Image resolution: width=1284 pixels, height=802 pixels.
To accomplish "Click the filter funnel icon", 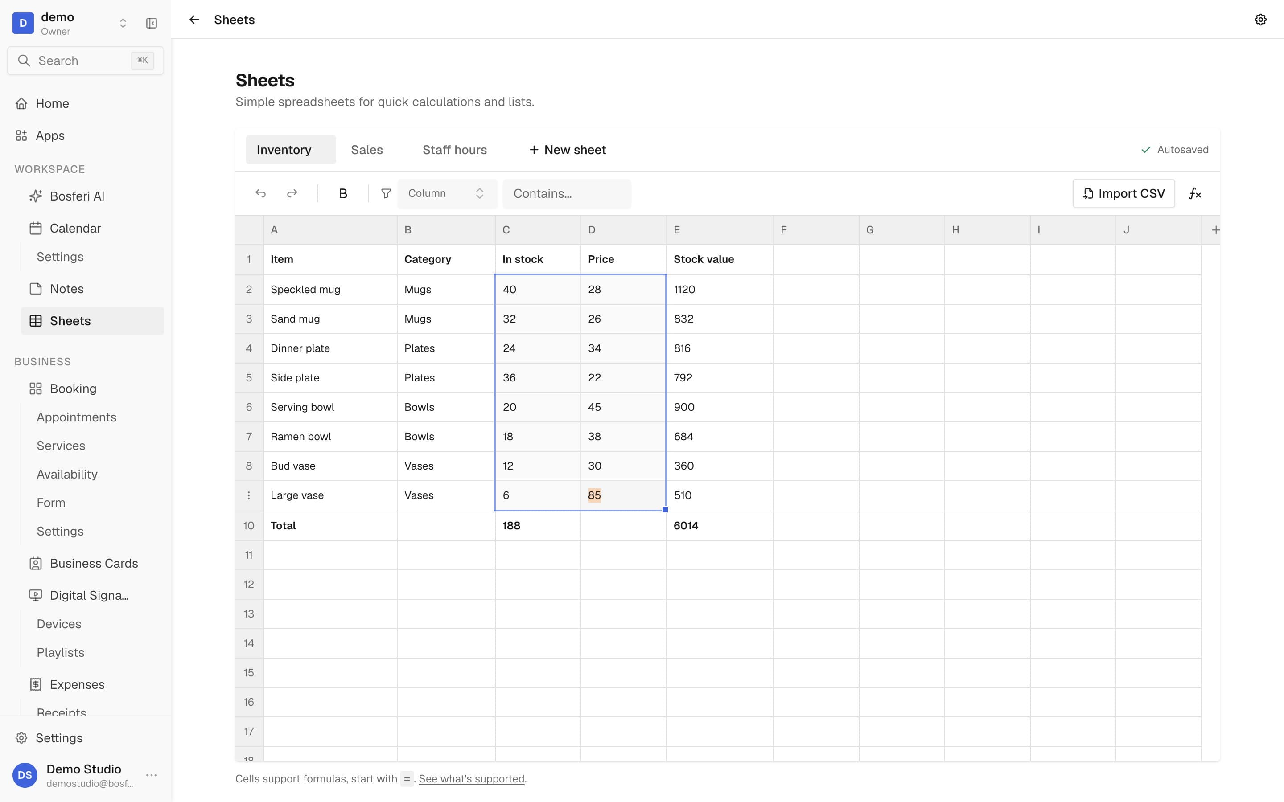I will tap(386, 194).
